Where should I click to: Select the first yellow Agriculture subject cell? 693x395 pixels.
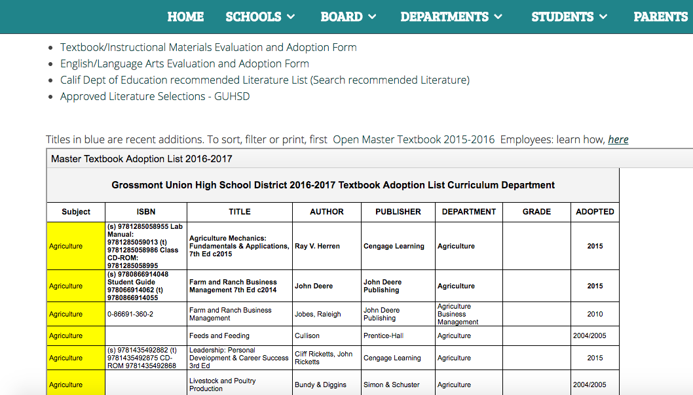(76, 247)
